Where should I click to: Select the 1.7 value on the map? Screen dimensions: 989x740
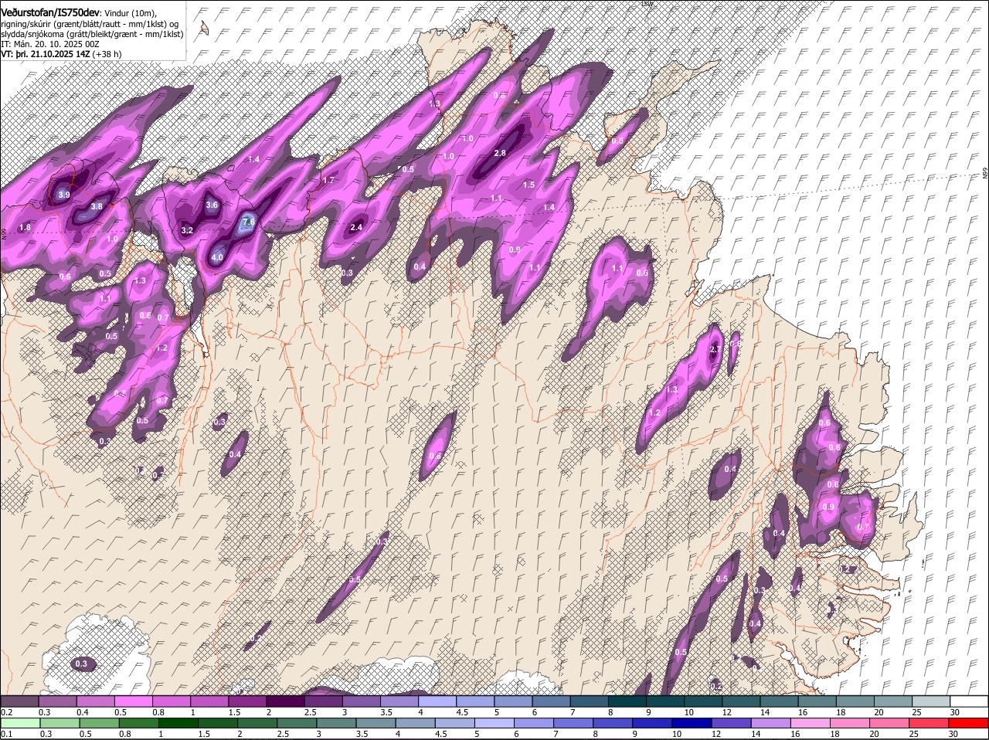pyautogui.click(x=328, y=180)
